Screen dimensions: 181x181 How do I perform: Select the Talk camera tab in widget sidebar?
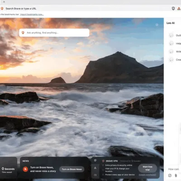[95, 175]
